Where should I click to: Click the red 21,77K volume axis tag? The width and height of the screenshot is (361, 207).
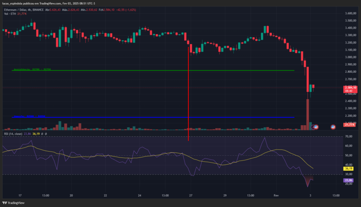[350, 124]
